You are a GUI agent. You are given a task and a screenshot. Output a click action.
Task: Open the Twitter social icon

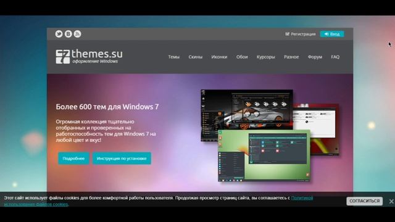[59, 34]
